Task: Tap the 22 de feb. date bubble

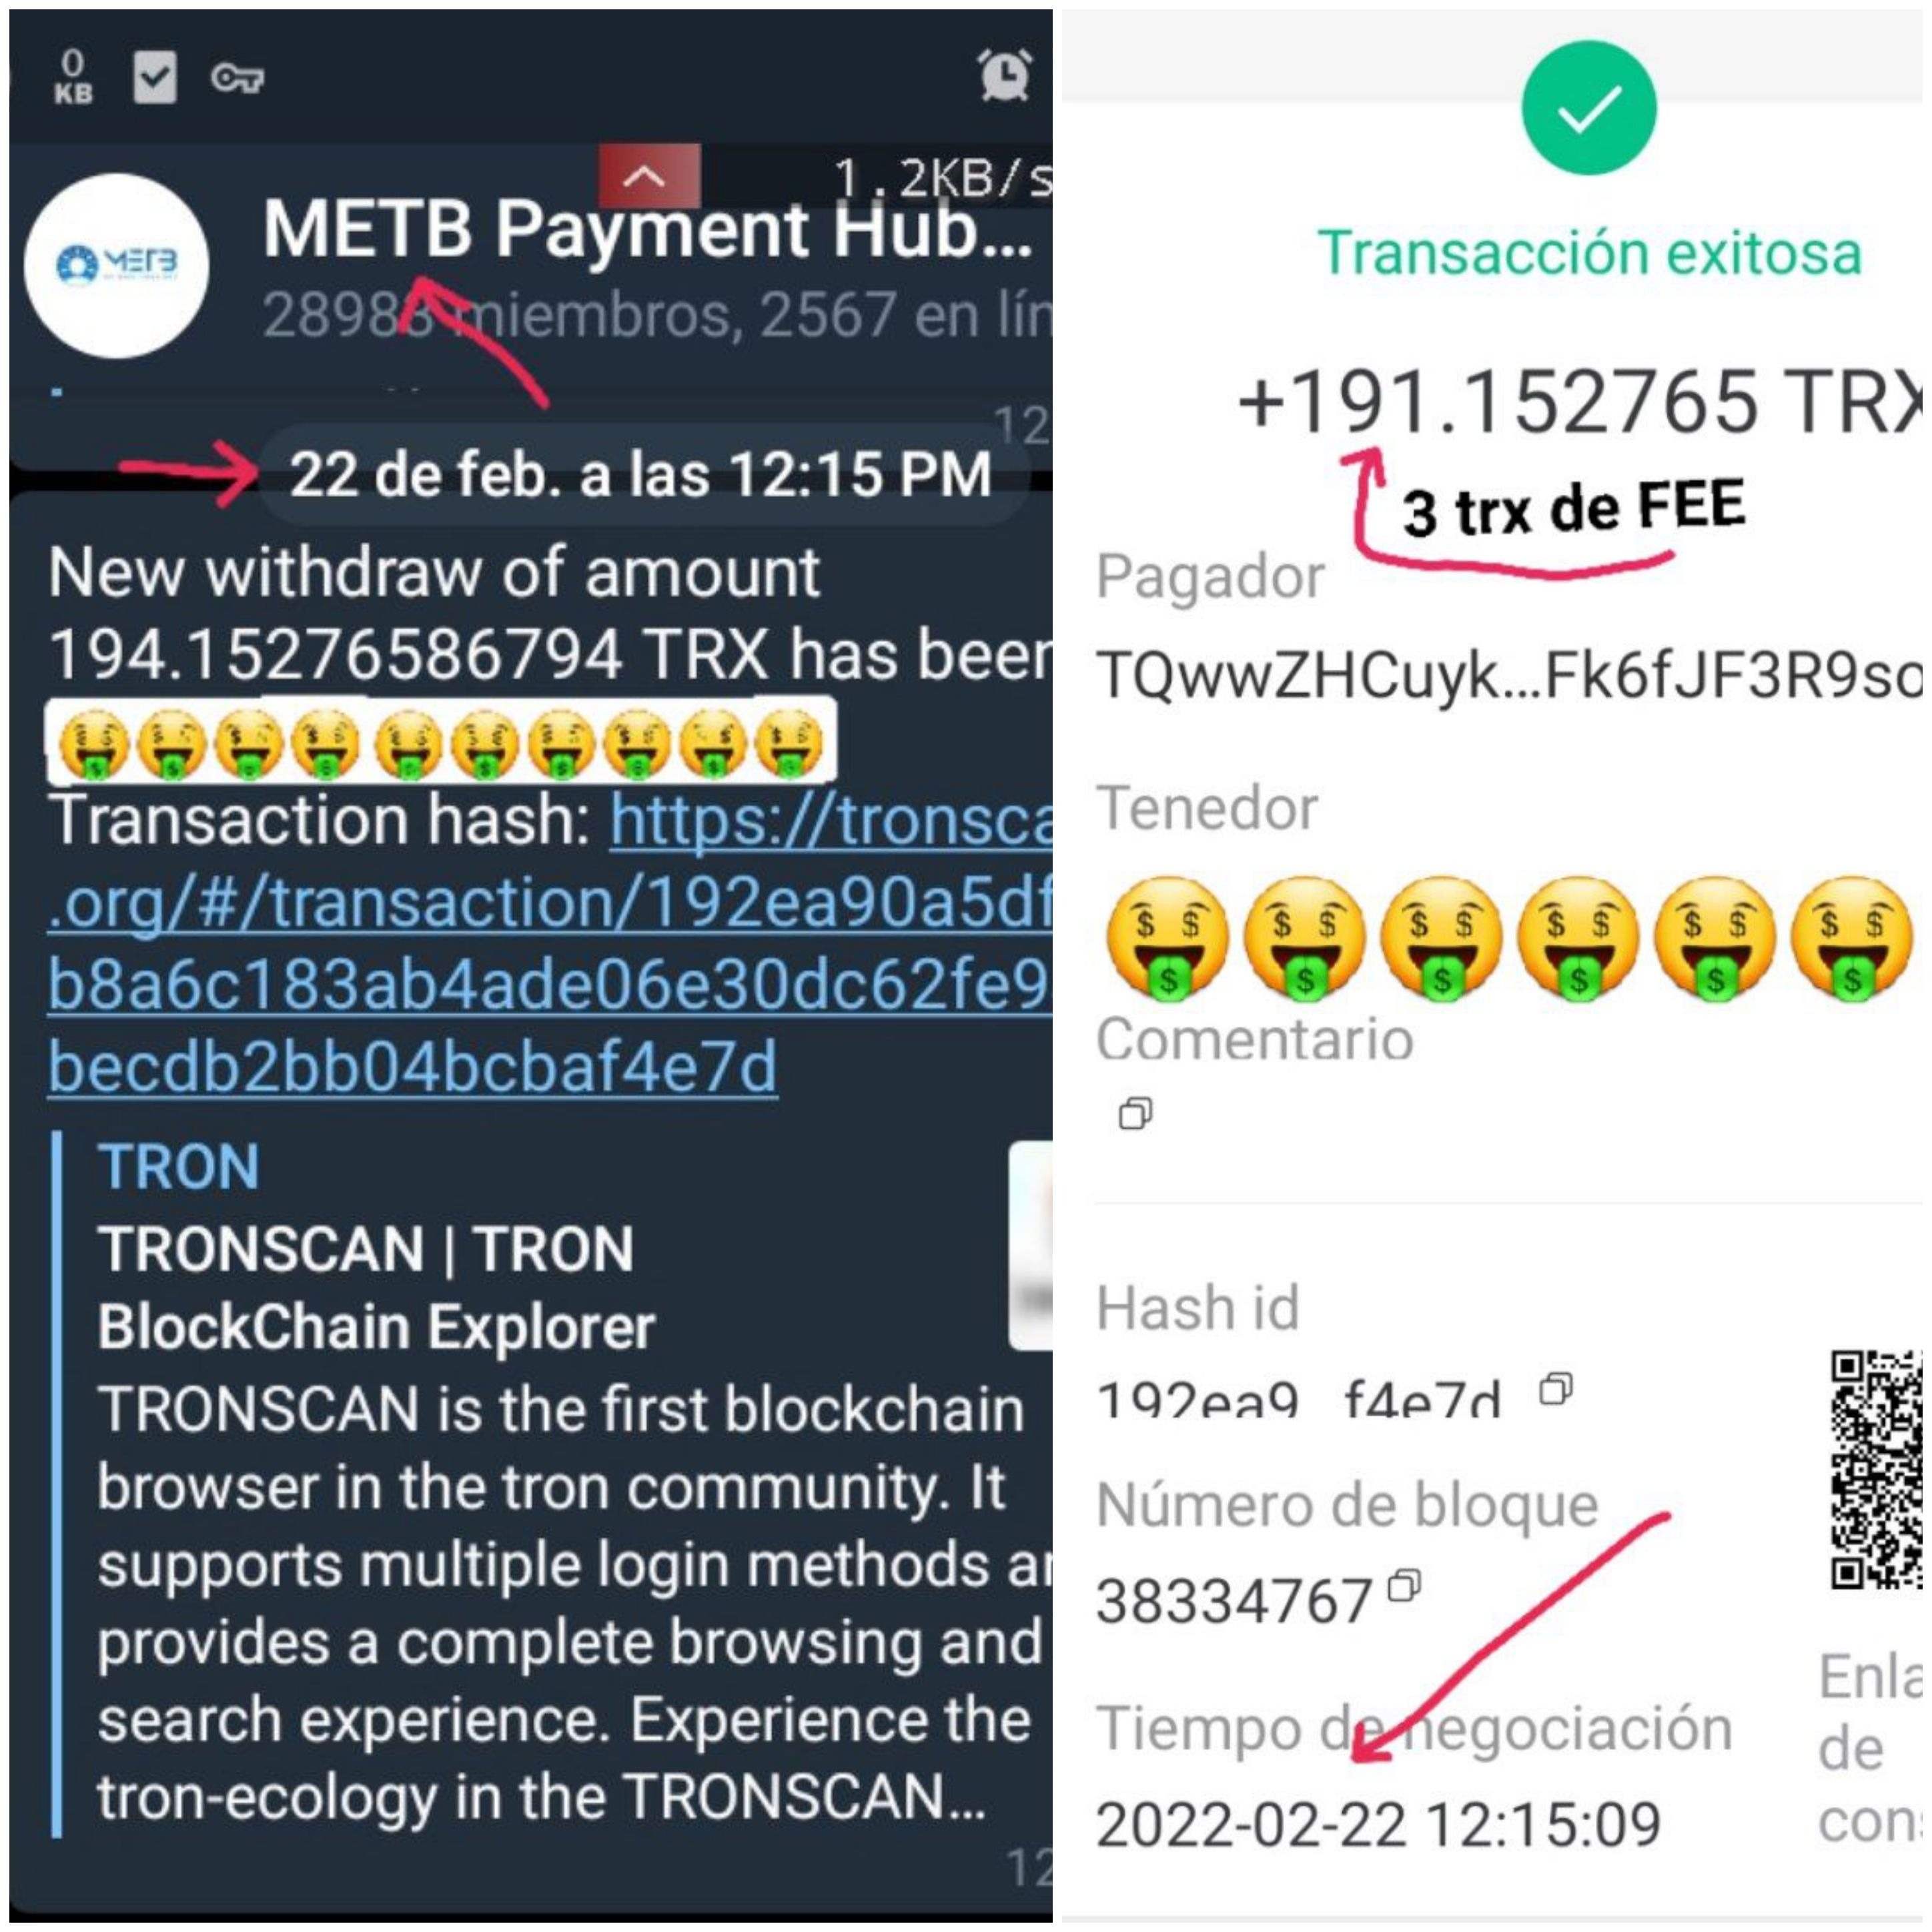Action: (642, 474)
